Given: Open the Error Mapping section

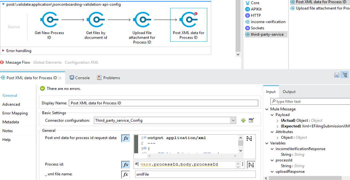Looking at the screenshot, I should (x=15, y=113).
